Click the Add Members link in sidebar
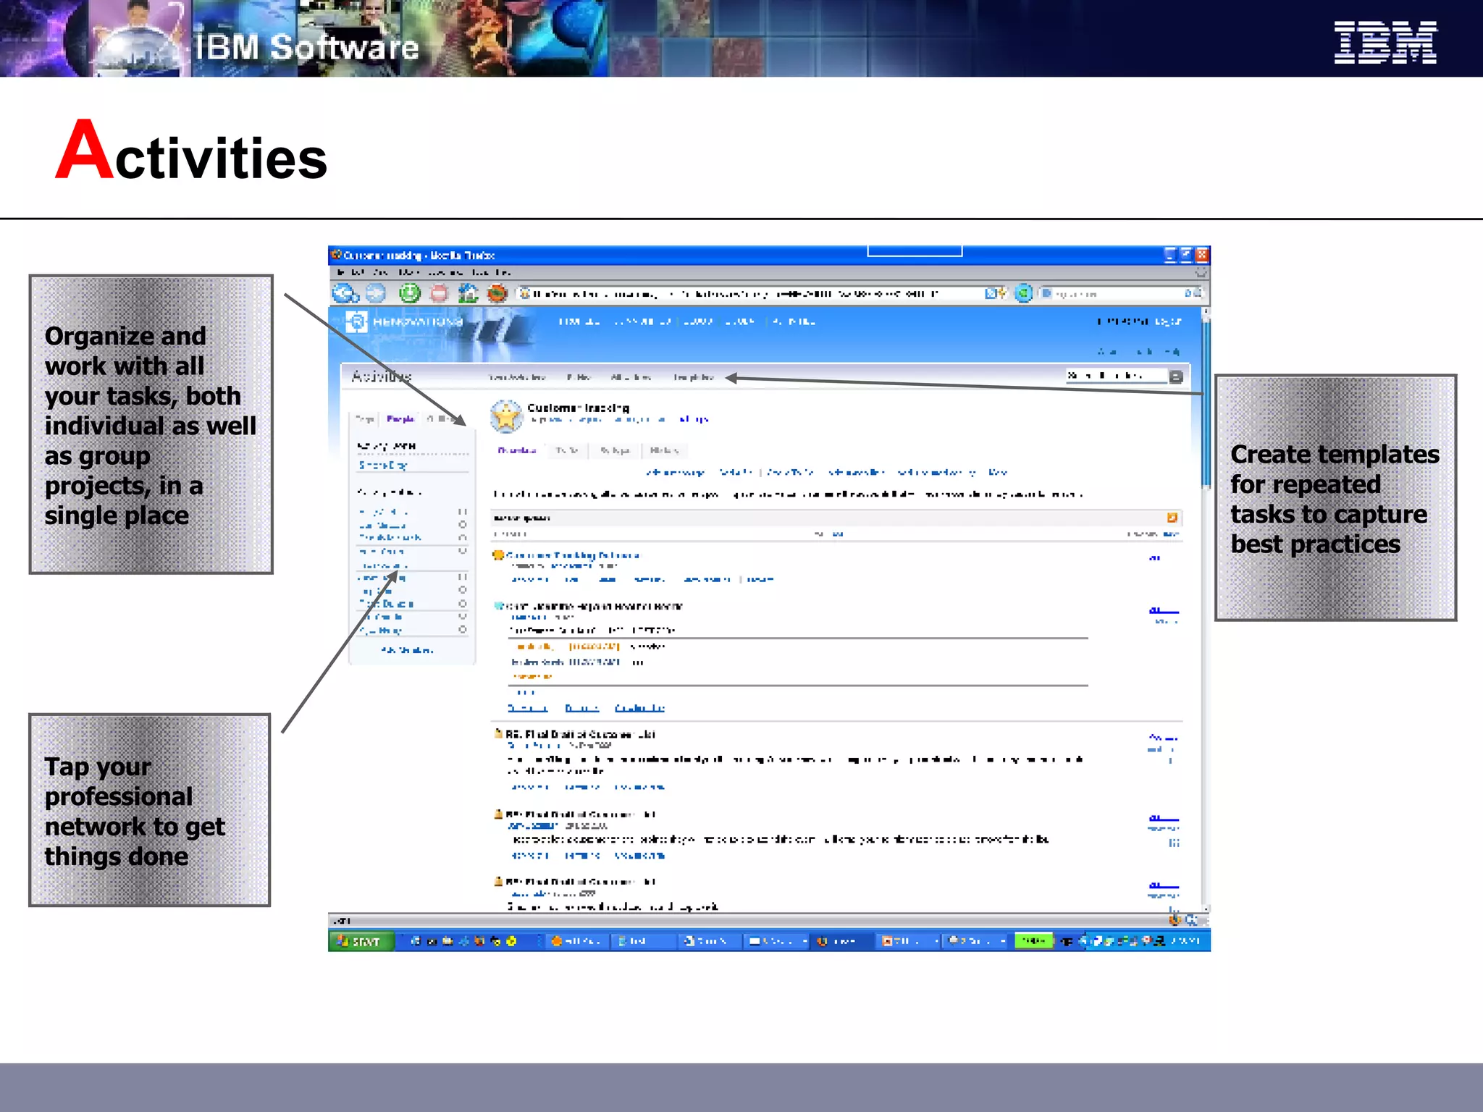1483x1112 pixels. tap(407, 650)
